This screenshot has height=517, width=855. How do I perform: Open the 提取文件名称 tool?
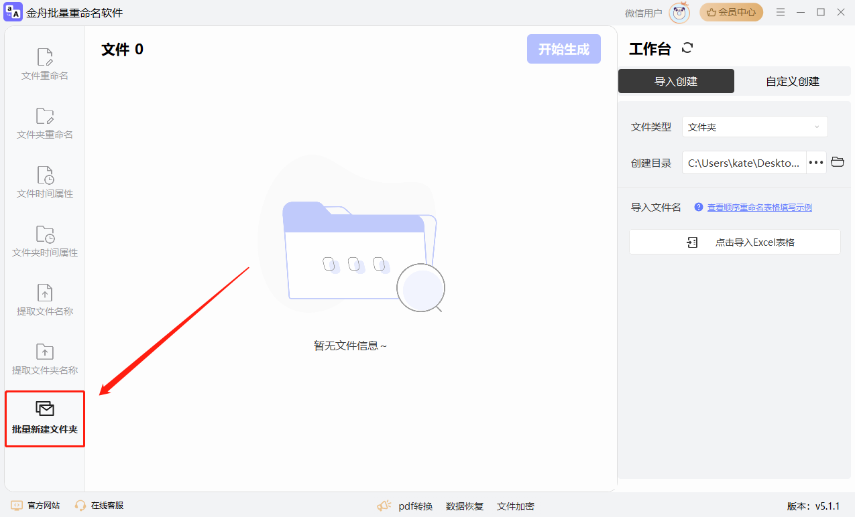45,301
